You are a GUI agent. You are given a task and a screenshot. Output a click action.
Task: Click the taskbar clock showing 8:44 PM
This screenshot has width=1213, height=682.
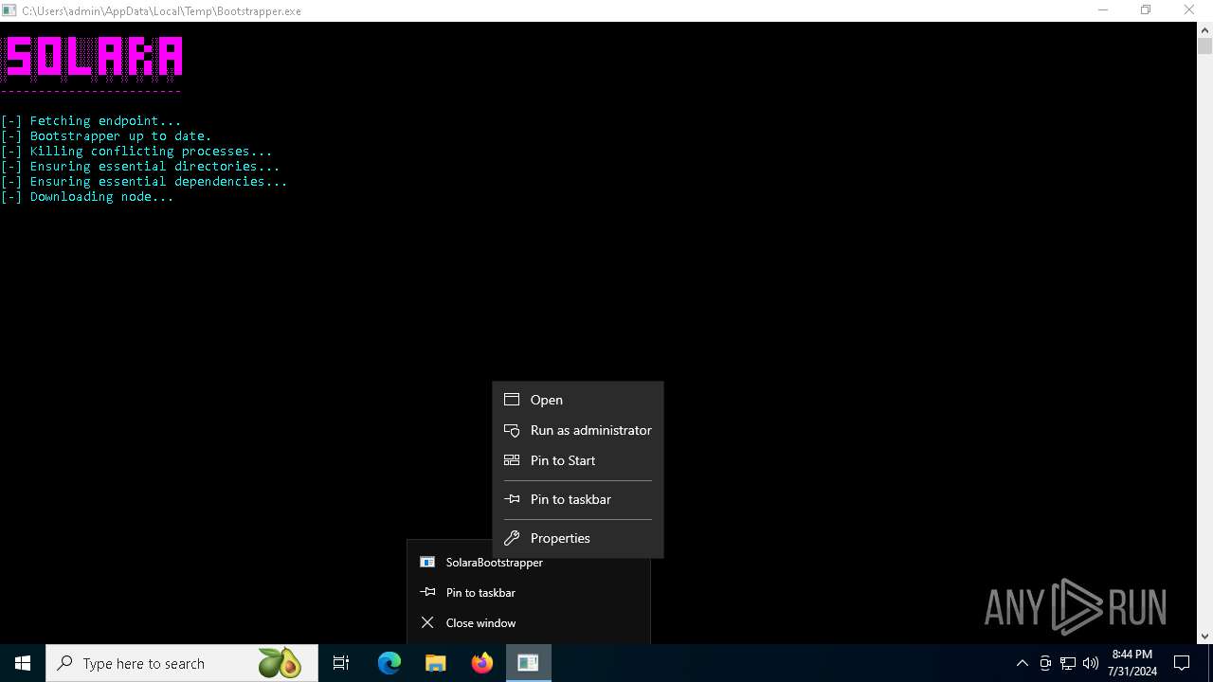(1132, 663)
